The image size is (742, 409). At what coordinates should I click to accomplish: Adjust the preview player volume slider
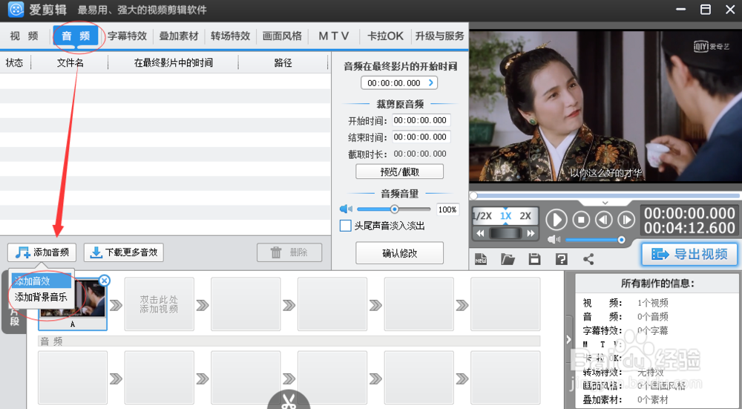(x=621, y=240)
